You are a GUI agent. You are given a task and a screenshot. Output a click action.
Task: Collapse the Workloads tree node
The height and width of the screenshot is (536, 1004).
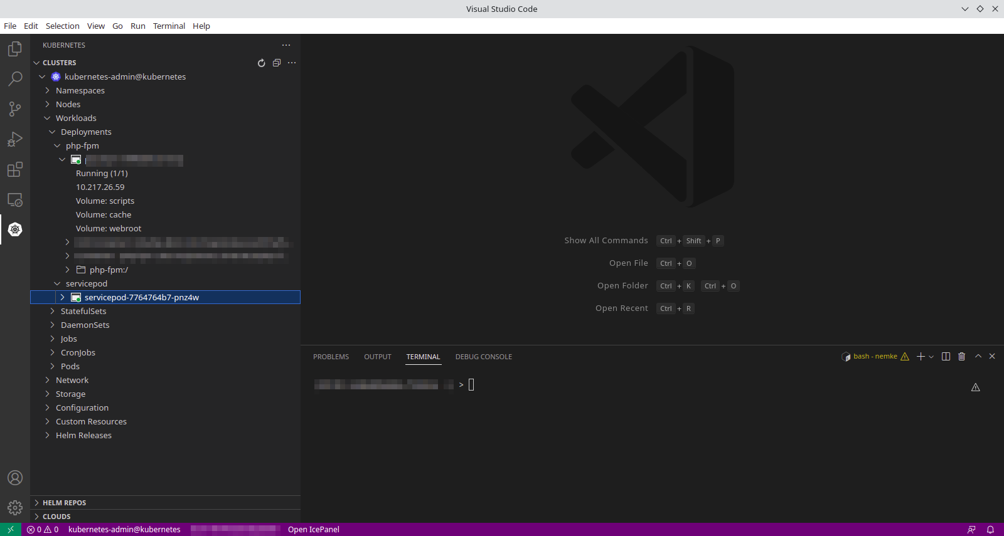pos(47,118)
